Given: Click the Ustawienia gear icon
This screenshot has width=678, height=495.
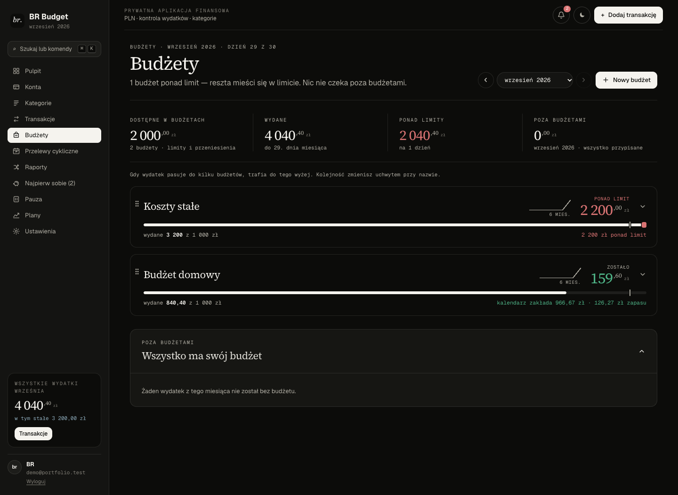Looking at the screenshot, I should coord(16,231).
